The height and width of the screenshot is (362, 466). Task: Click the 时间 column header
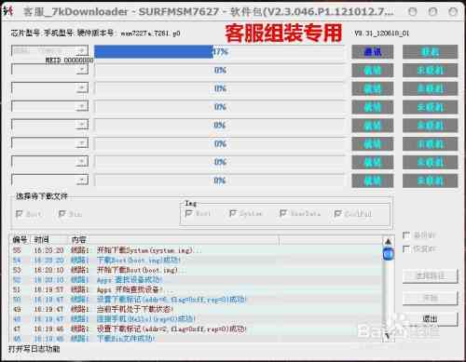[49, 240]
